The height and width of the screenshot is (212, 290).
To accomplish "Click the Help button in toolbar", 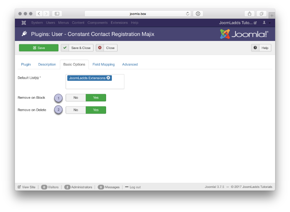I will [261, 48].
